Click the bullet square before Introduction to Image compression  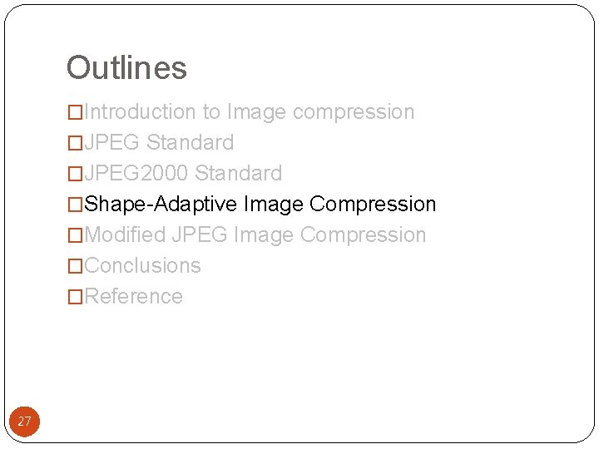pos(75,112)
